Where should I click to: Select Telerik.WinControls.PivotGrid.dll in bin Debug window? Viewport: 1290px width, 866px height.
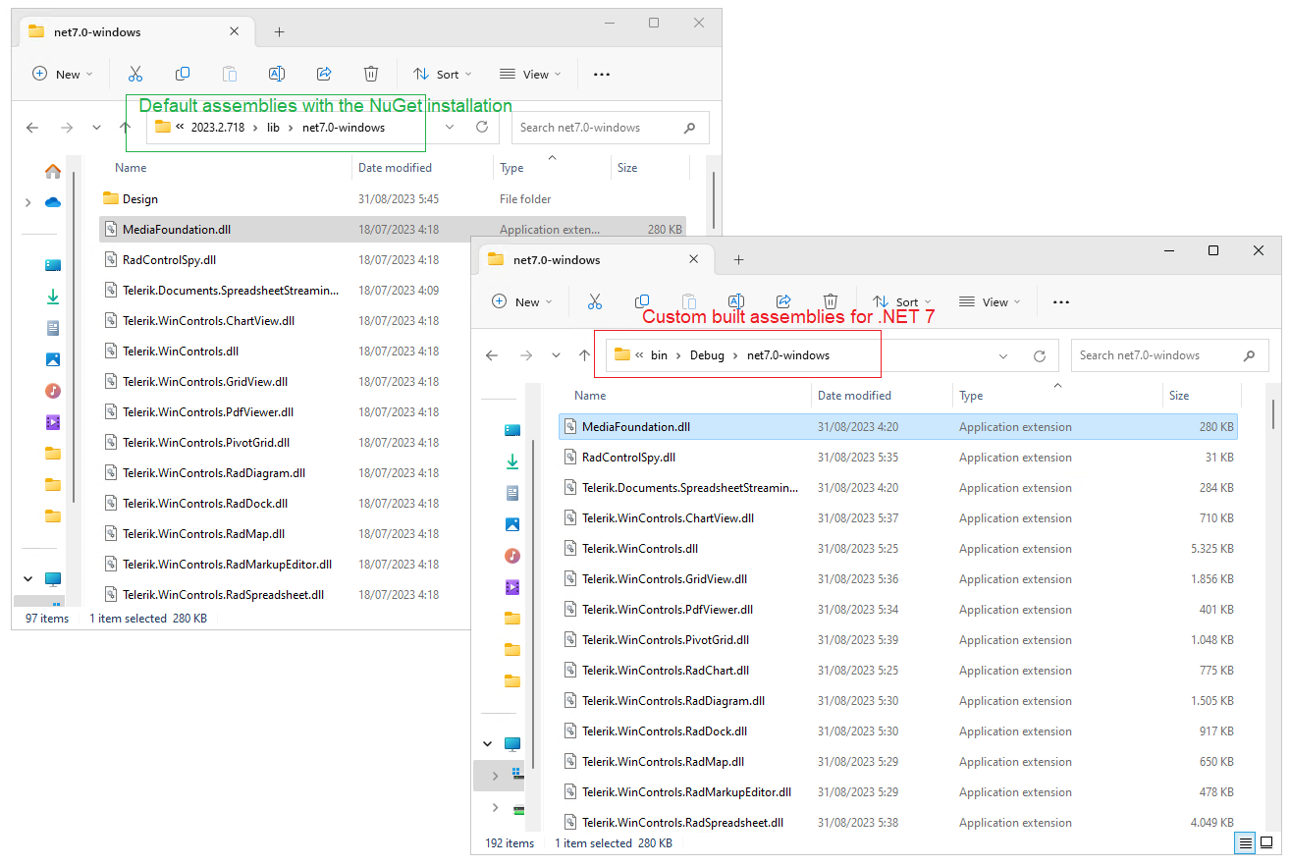pyautogui.click(x=898, y=640)
